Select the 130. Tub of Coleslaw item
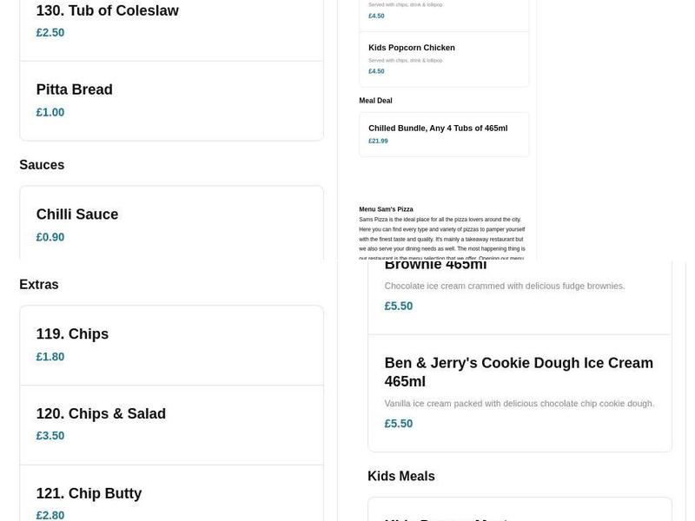This screenshot has width=695, height=521. coord(107,11)
